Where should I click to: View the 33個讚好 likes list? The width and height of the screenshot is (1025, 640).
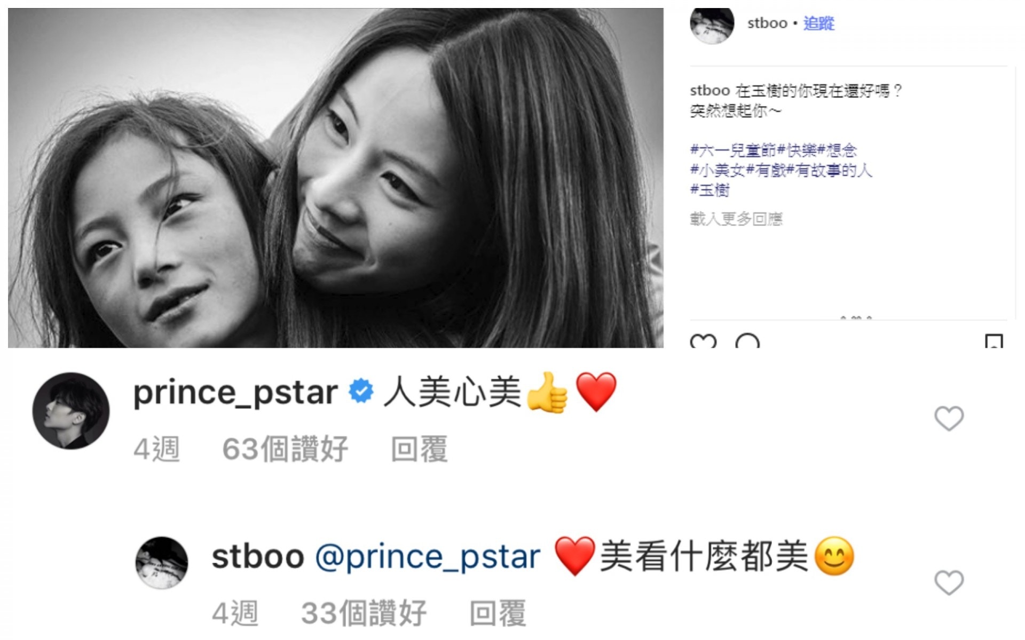364,613
